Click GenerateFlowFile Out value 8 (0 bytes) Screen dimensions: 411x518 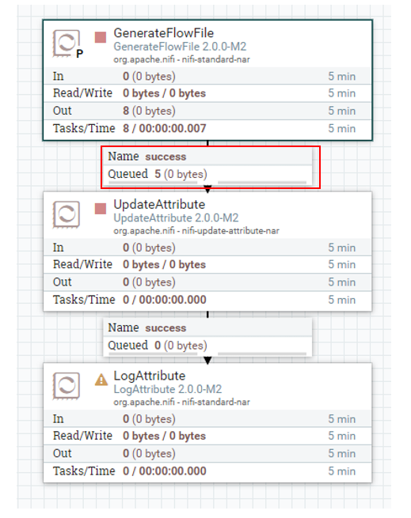coord(149,111)
